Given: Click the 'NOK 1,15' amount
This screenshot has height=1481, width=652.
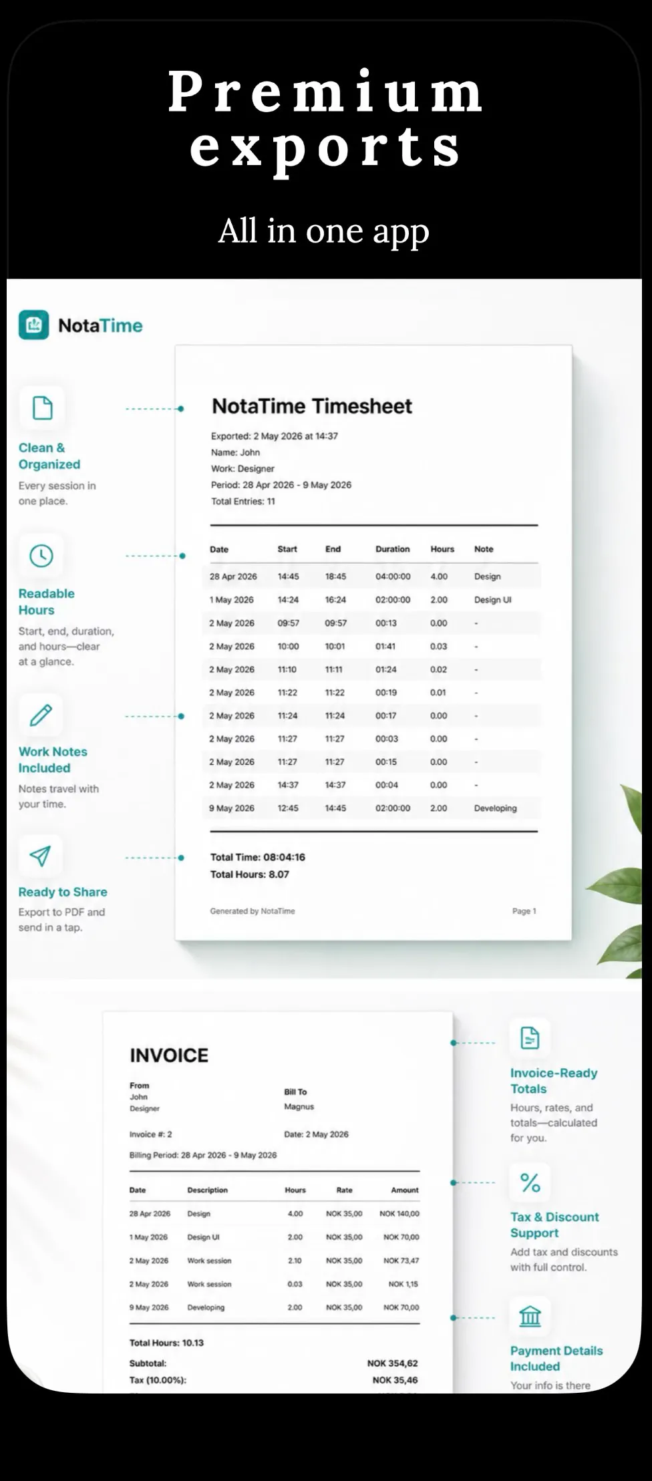Looking at the screenshot, I should pos(403,1284).
